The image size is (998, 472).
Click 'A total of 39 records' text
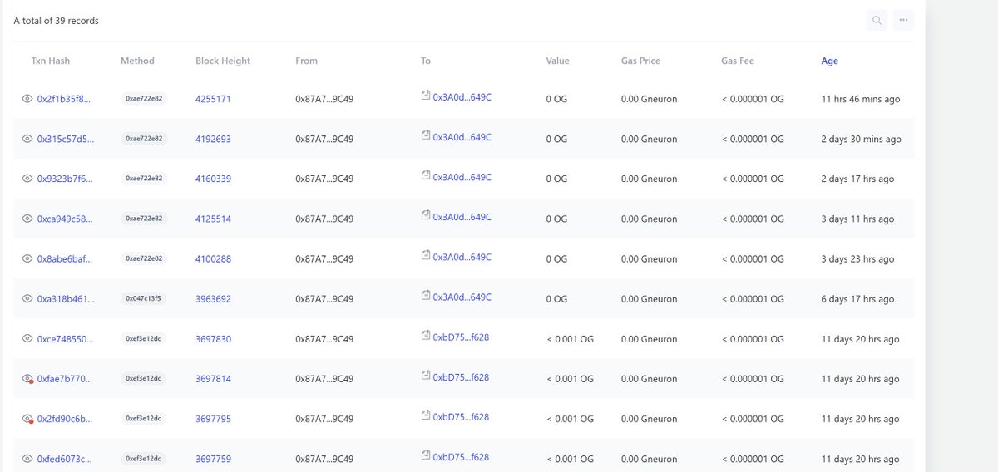tap(57, 21)
